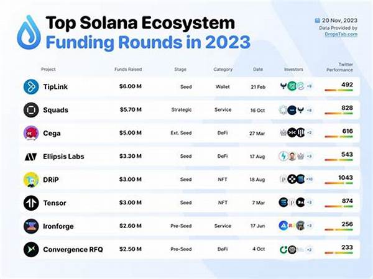The width and height of the screenshot is (373, 279).
Task: Open the Ellipsis Labs logo icon
Action: [x=32, y=156]
